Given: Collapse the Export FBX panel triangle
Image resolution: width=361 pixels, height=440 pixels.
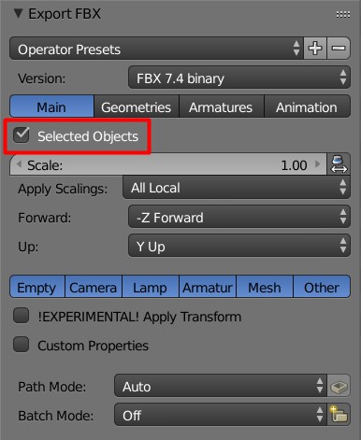Looking at the screenshot, I should (19, 13).
